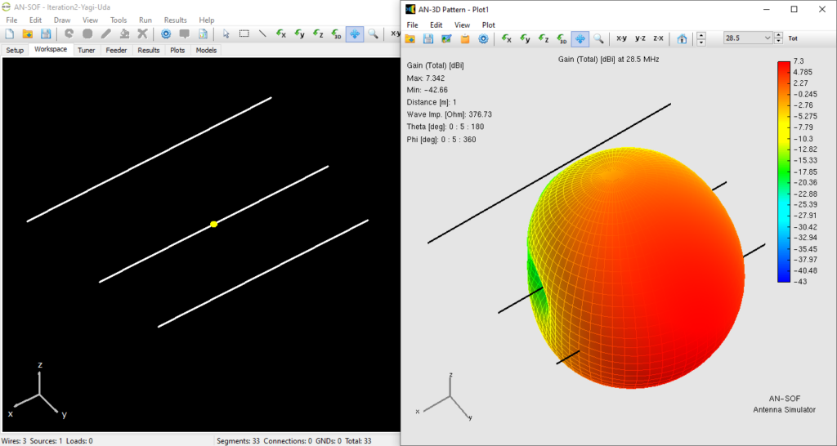Open Help menu in AN-SOF
Image resolution: width=837 pixels, height=446 pixels.
[x=207, y=20]
